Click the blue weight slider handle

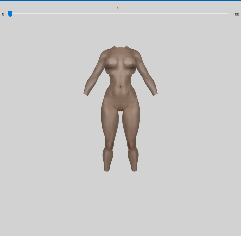(x=10, y=14)
